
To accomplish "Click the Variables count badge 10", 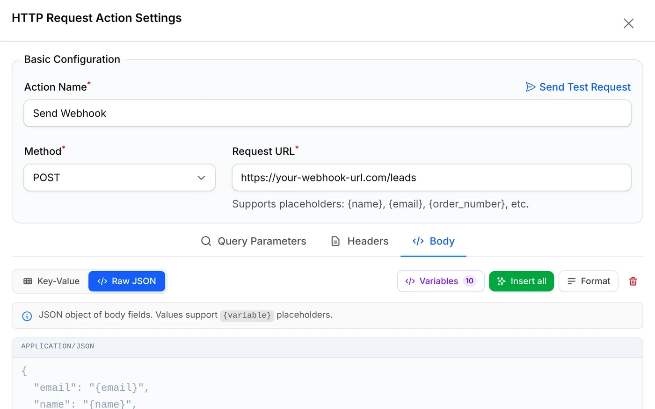I will pyautogui.click(x=469, y=281).
